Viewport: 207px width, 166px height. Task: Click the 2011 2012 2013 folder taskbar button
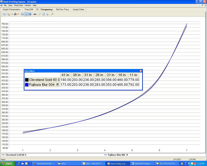coord(167,164)
